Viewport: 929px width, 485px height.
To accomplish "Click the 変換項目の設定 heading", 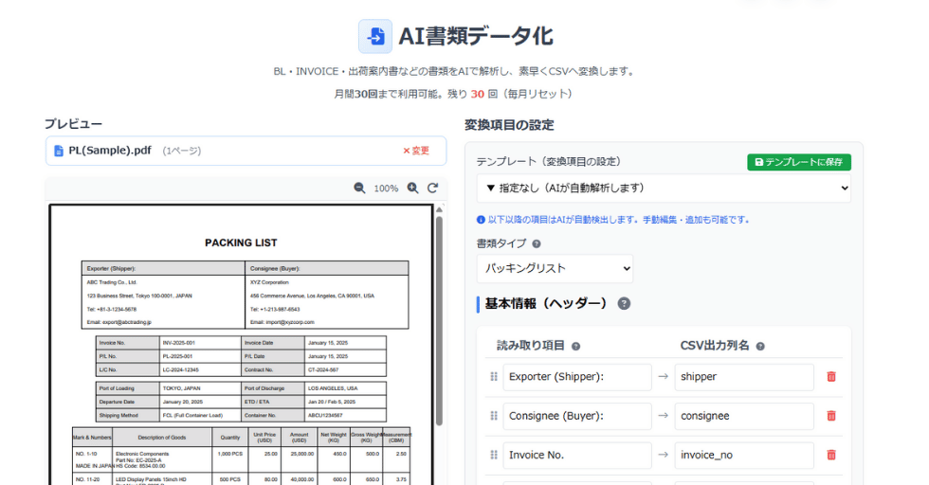I will coord(509,125).
